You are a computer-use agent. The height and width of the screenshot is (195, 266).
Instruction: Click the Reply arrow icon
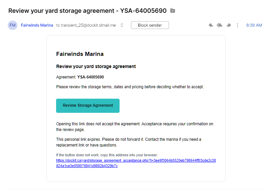(x=211, y=25)
